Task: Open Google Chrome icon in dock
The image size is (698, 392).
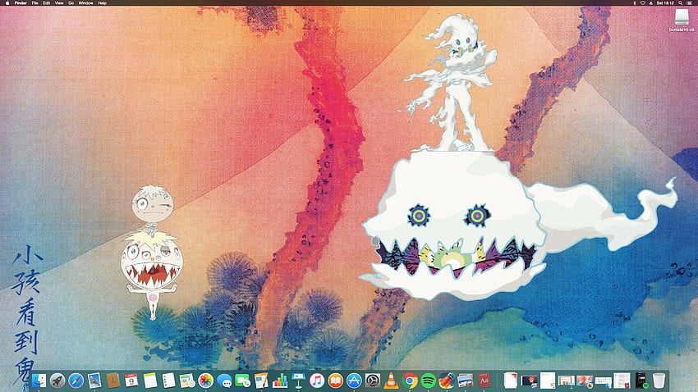Action: pyautogui.click(x=410, y=381)
